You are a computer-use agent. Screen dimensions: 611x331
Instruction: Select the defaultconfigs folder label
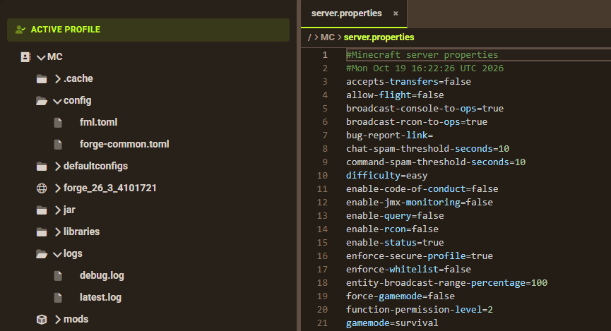click(x=95, y=166)
